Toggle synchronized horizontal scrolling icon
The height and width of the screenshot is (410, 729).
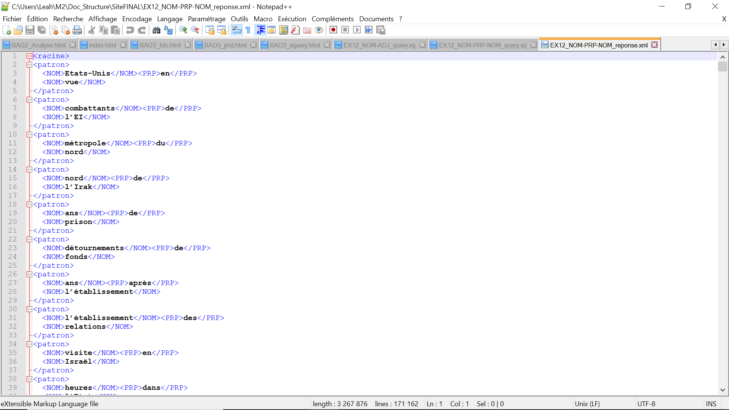click(x=221, y=30)
